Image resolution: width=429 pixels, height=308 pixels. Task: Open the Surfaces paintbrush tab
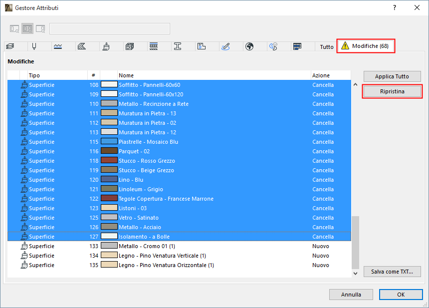pos(106,46)
